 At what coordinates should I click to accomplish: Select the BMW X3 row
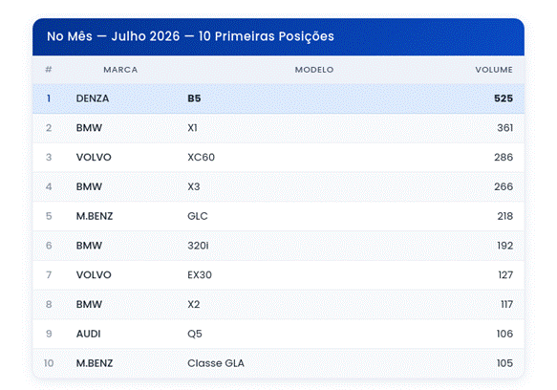pyautogui.click(x=279, y=186)
